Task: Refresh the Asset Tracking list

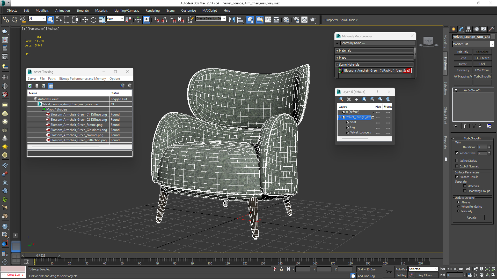Action: pos(30,86)
